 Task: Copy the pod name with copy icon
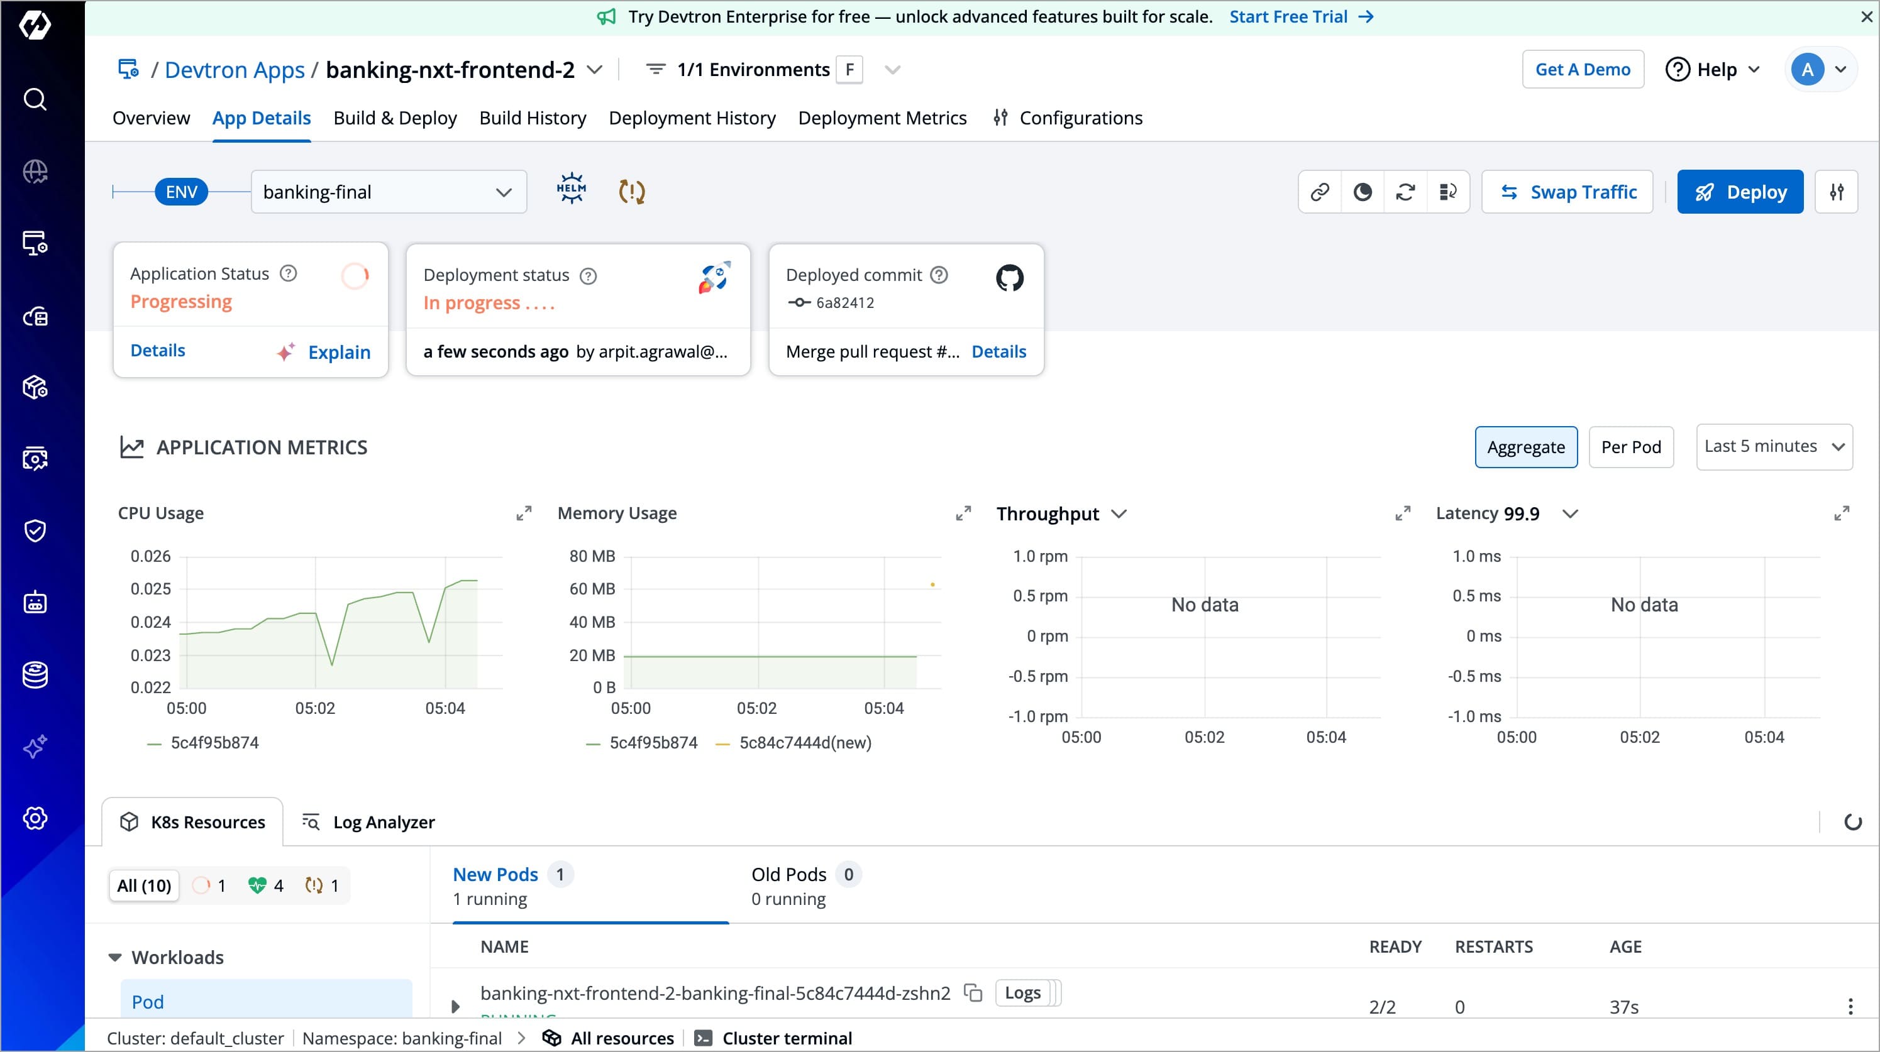pyautogui.click(x=972, y=993)
